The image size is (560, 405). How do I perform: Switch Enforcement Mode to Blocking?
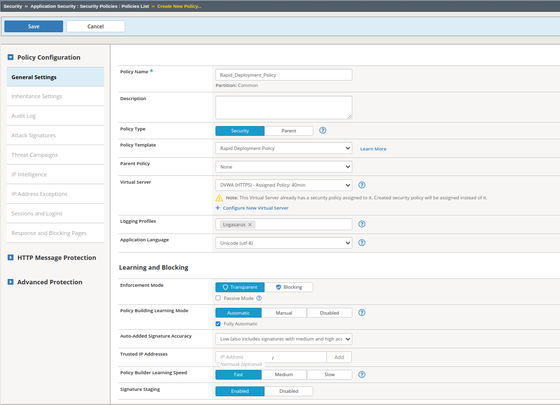pyautogui.click(x=288, y=287)
